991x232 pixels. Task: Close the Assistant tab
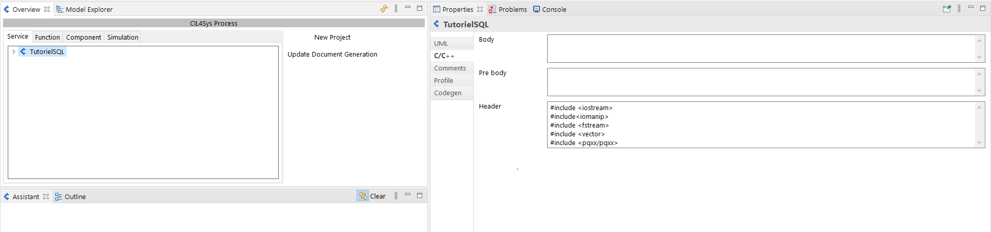[x=46, y=197]
